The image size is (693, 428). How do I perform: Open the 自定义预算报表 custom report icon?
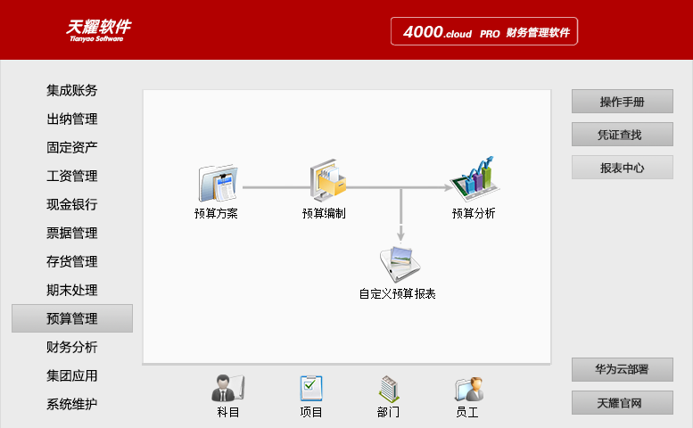coord(399,265)
